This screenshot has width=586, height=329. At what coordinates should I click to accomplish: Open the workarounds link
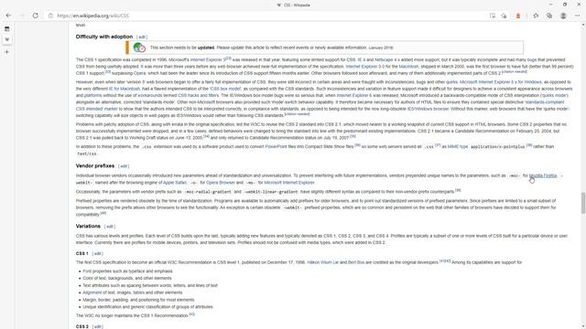click(x=150, y=96)
